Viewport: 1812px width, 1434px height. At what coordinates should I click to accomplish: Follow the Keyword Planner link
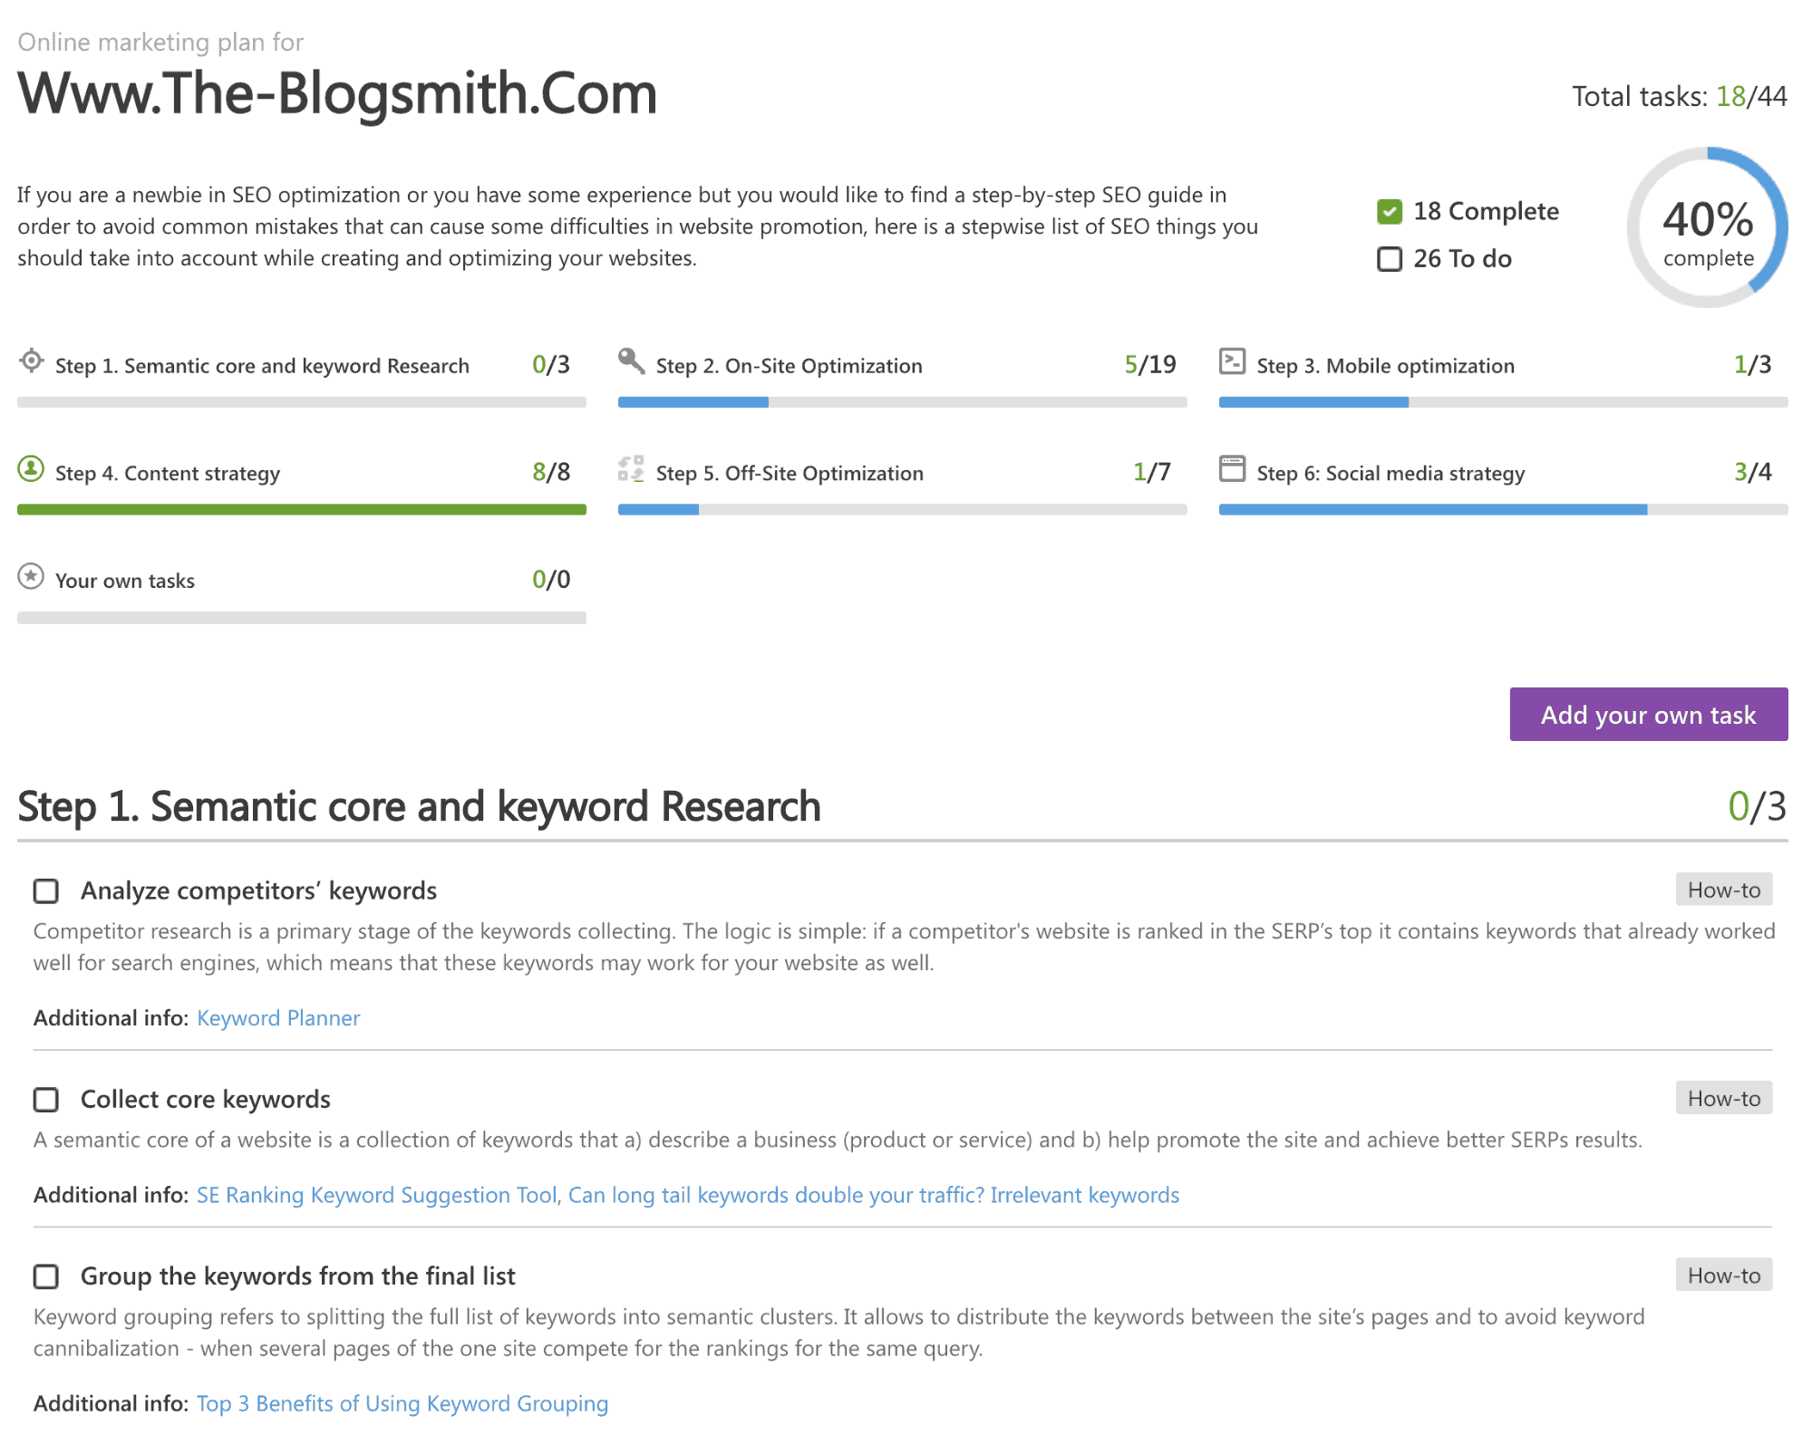pos(278,1018)
